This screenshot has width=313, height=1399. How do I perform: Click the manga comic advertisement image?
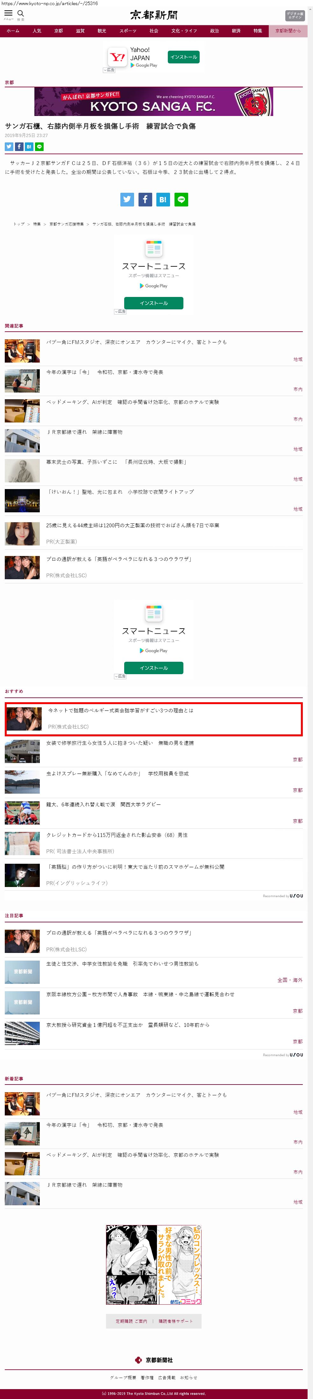pyautogui.click(x=153, y=1265)
